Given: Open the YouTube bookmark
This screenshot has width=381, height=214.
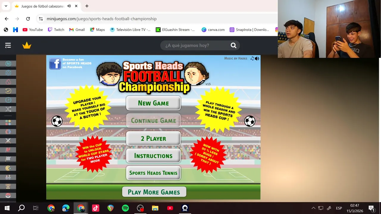Looking at the screenshot, I should (x=33, y=30).
